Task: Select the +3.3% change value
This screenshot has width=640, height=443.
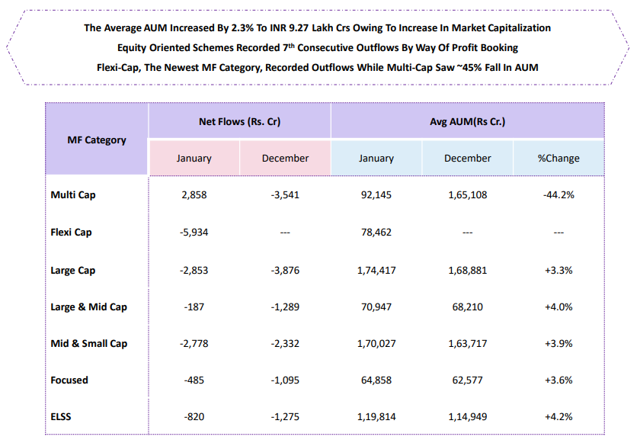Action: pos(558,270)
